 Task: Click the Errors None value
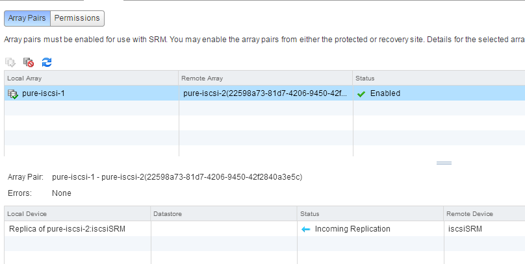coord(62,193)
